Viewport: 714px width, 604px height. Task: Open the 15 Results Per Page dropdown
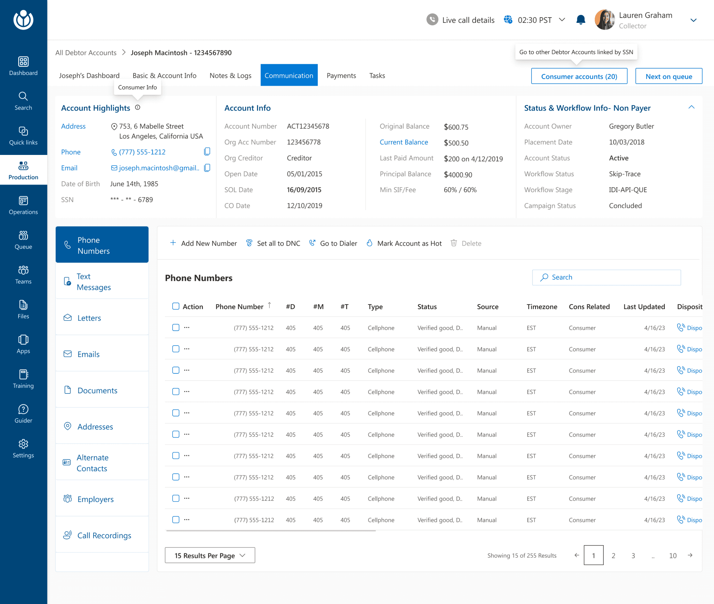click(x=210, y=555)
